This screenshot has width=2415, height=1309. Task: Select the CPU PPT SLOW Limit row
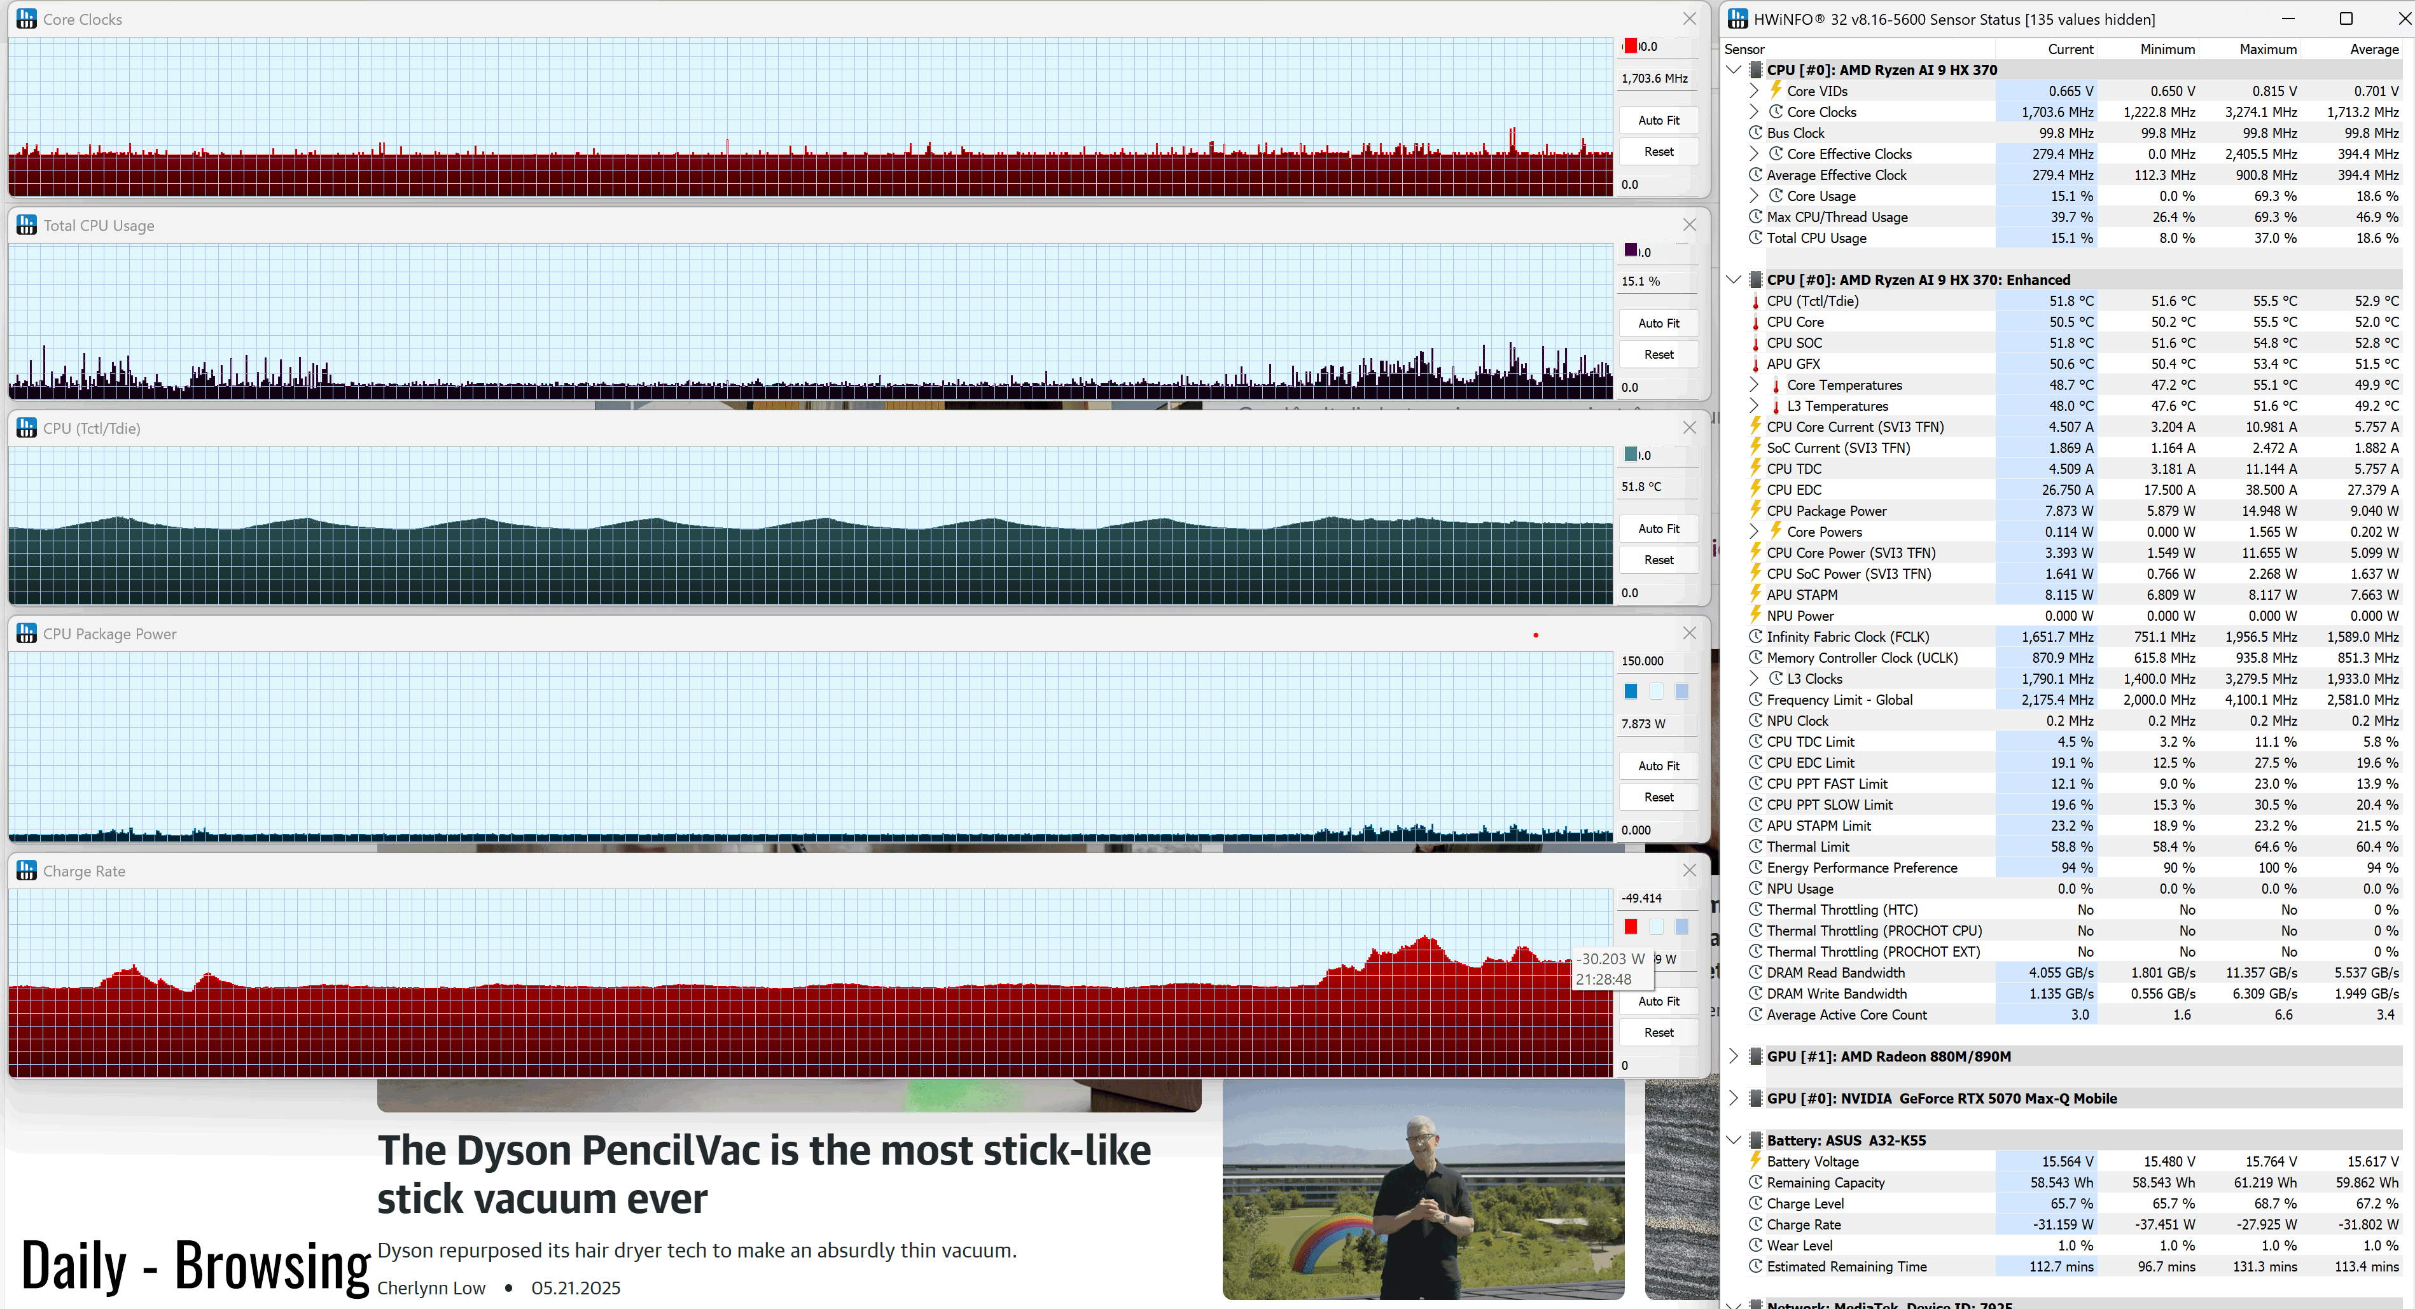coord(2063,804)
